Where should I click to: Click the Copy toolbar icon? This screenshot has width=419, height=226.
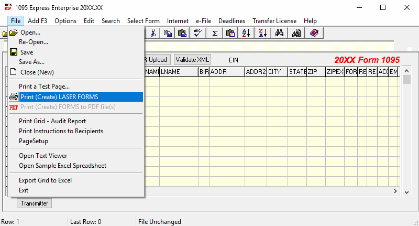click(x=168, y=33)
